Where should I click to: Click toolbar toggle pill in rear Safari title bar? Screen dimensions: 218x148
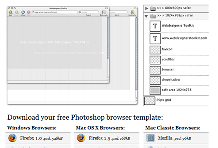(x=135, y=8)
